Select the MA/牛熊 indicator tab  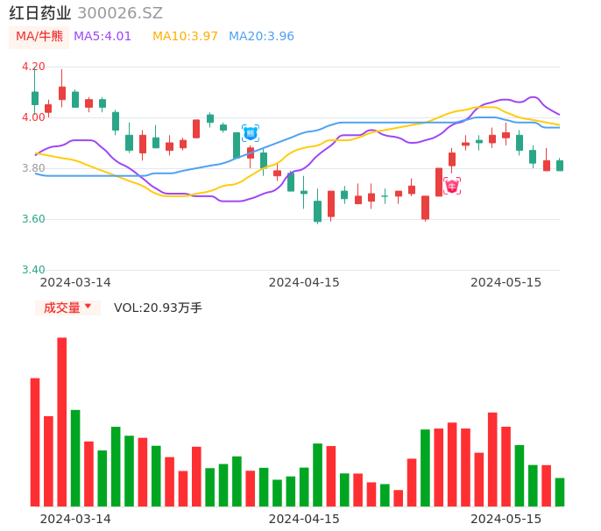39,37
